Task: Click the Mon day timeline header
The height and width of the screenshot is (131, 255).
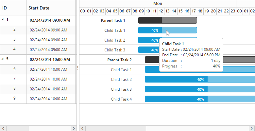Action: coord(158,4)
